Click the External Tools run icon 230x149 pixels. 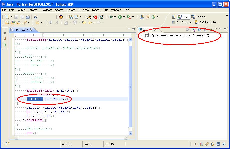click(129, 17)
